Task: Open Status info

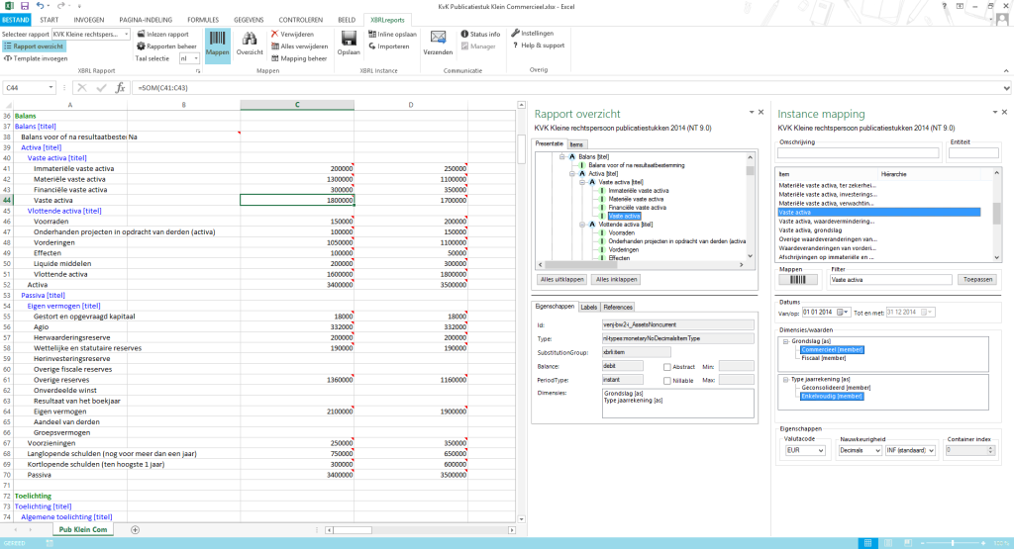Action: tap(480, 35)
